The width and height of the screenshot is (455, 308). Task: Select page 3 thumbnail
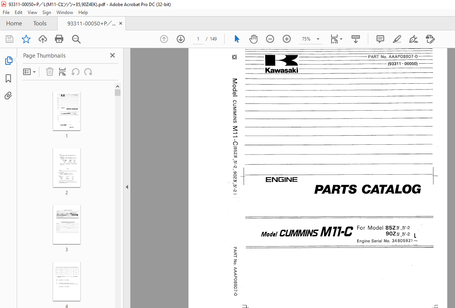pos(67,225)
